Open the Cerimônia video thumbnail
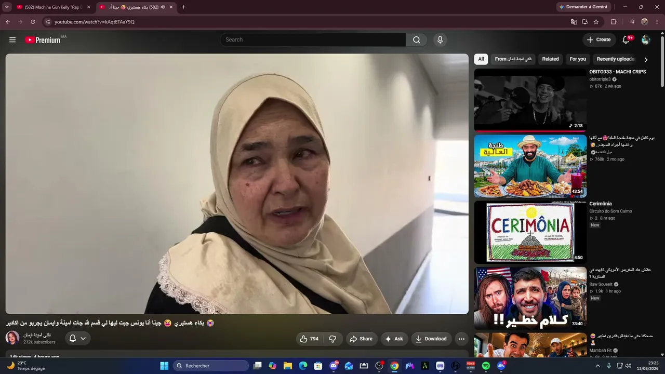 (530, 232)
